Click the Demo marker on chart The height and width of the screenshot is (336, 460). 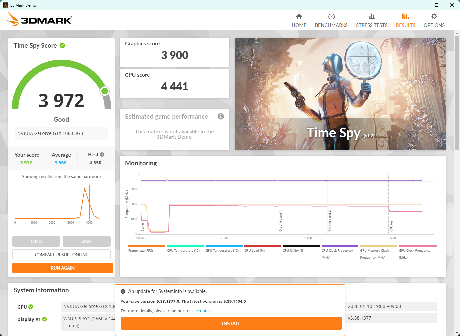(x=143, y=227)
